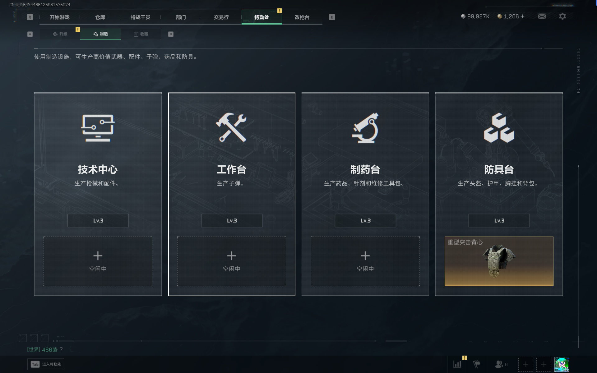Click the 技术中心 monitor icon

pos(98,128)
